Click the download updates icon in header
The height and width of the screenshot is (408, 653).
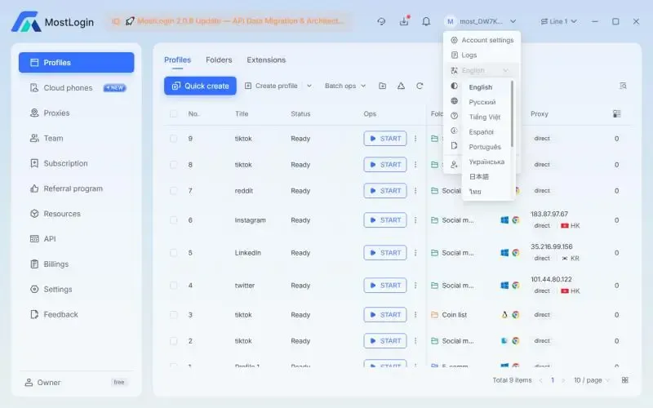coord(404,21)
